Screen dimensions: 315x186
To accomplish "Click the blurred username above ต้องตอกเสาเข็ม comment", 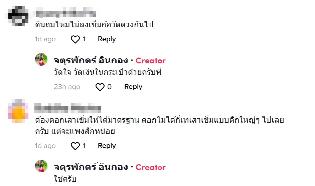I will click(68, 108).
